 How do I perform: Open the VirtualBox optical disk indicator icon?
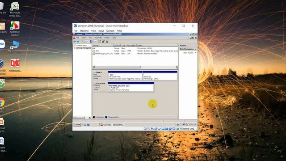tap(149, 129)
